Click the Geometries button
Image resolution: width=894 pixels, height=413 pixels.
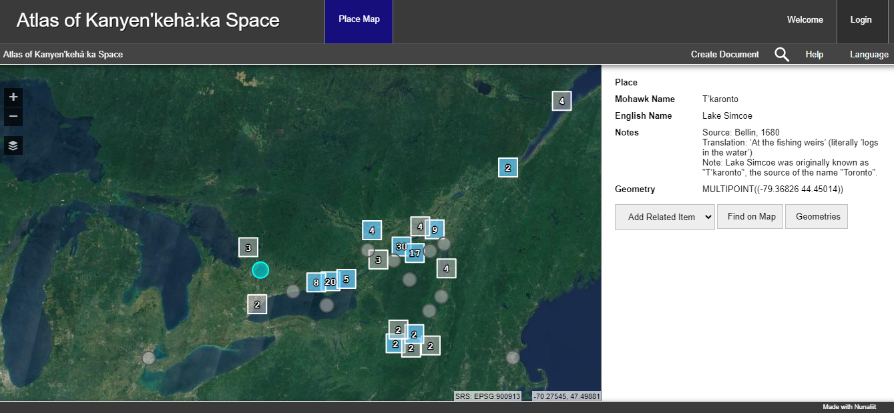pos(817,217)
